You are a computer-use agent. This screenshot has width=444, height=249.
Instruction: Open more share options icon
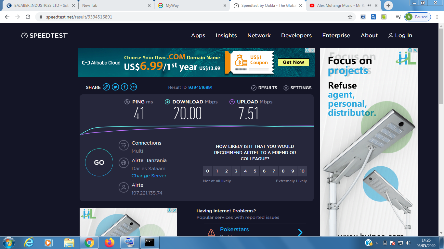133,87
